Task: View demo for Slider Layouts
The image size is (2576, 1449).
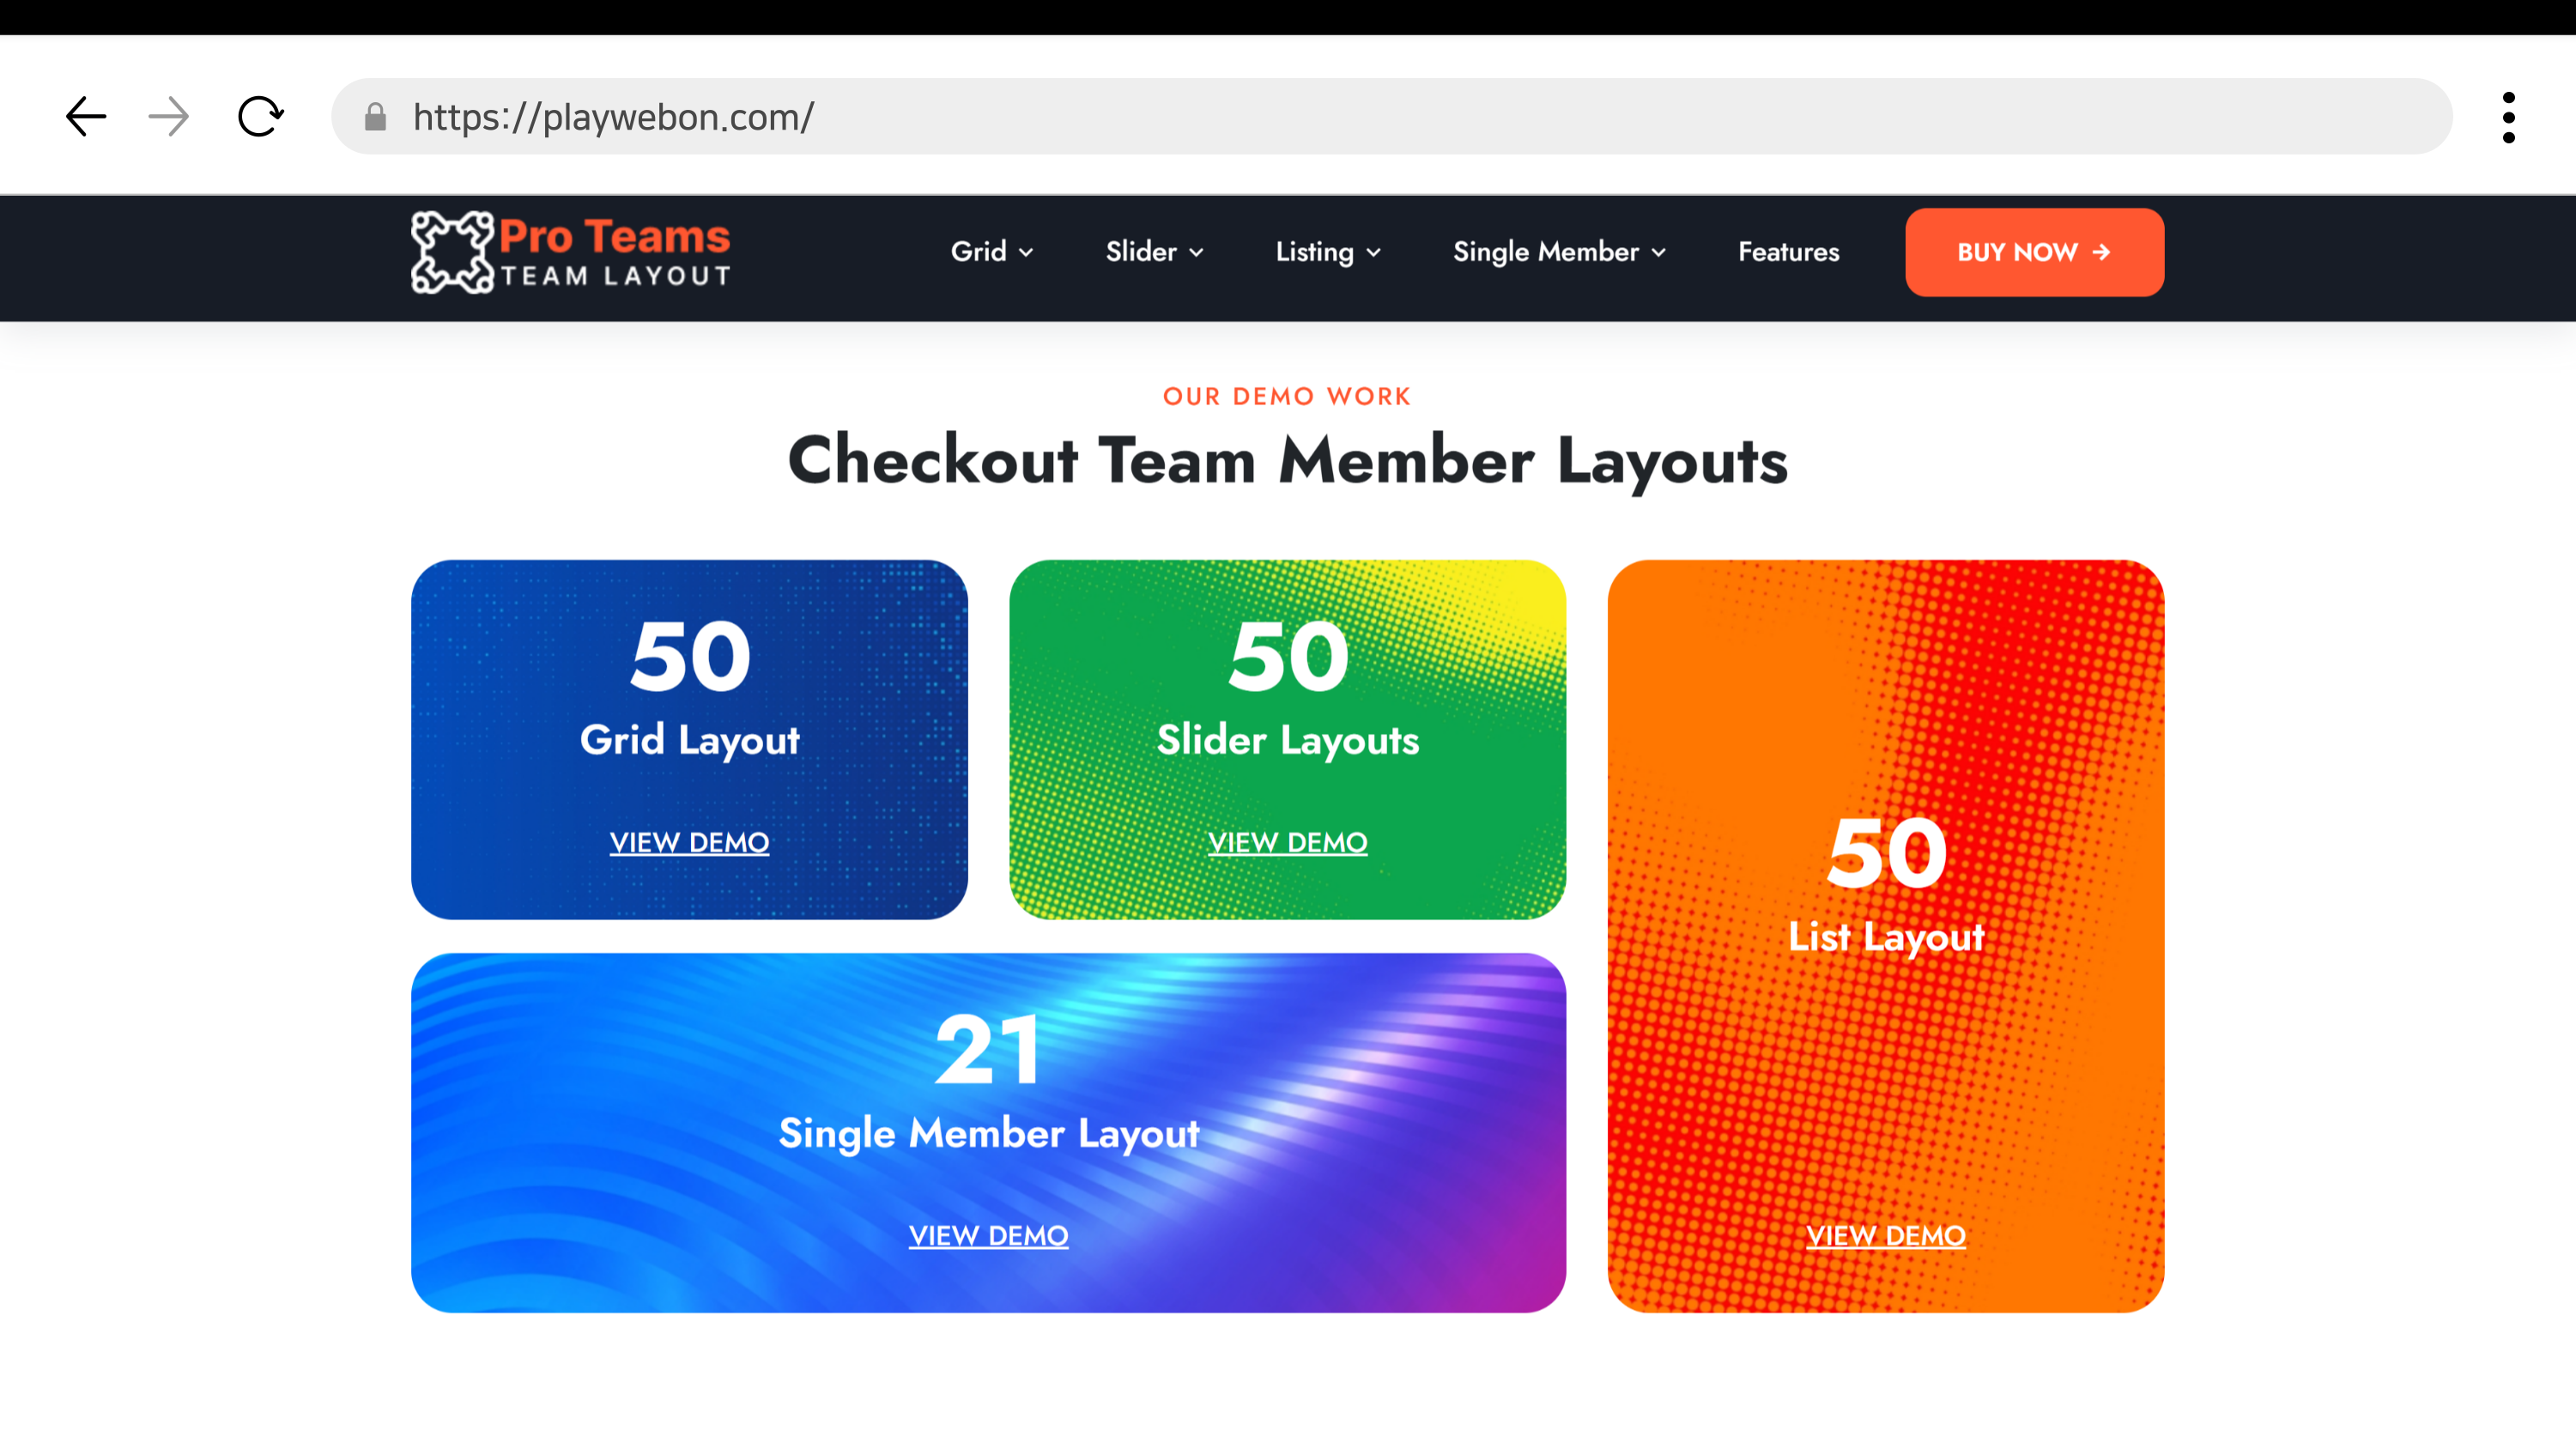Action: coord(1287,842)
